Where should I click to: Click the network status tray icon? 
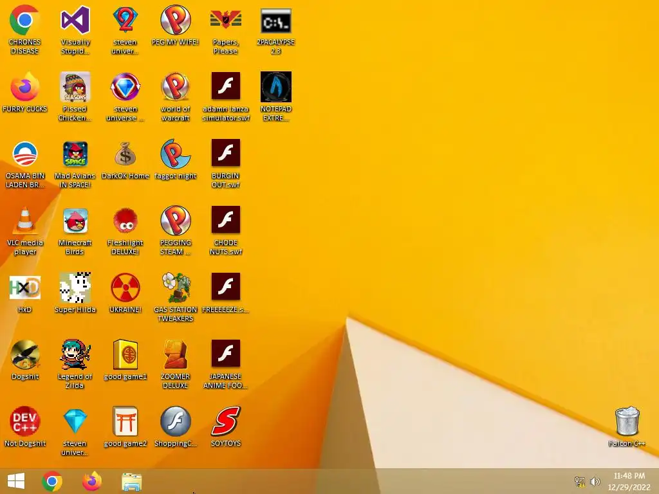click(580, 481)
